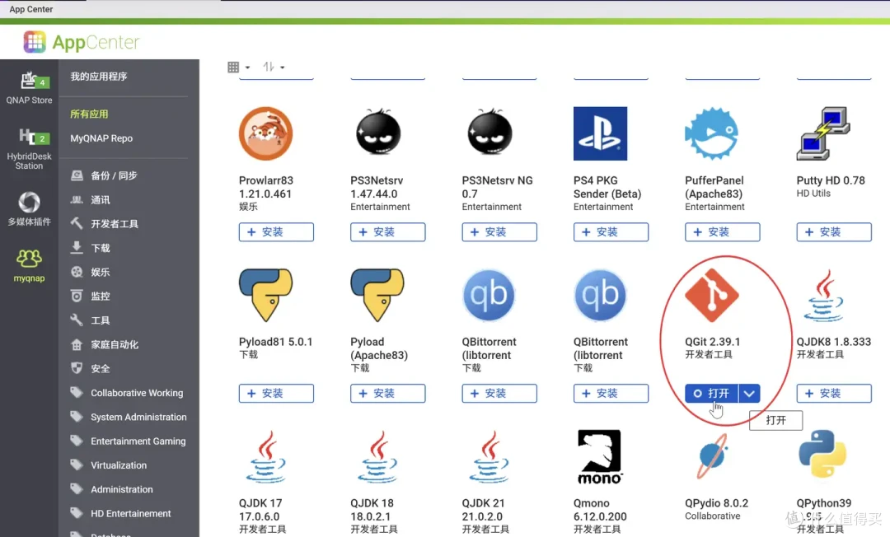Select 家庭自动化 category
The width and height of the screenshot is (890, 537).
pos(115,344)
